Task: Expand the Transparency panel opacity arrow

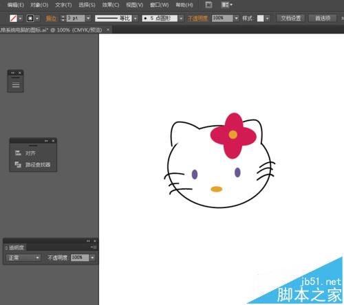Action: [x=92, y=258]
